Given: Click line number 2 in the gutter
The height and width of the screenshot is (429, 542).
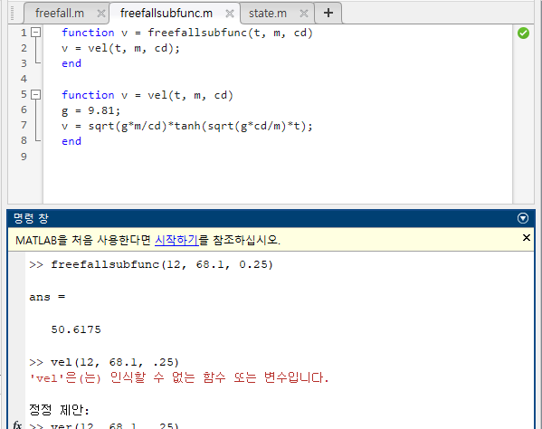Looking at the screenshot, I should tap(24, 48).
